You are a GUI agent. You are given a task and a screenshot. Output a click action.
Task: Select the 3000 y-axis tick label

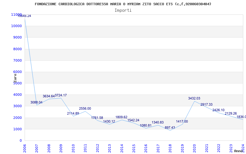point(18,106)
